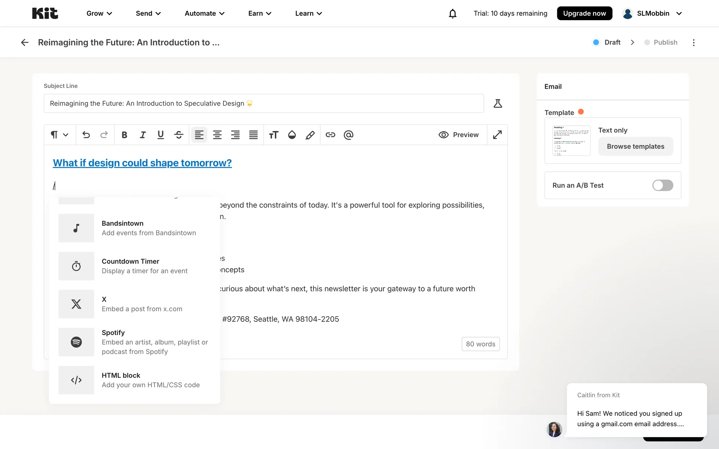Viewport: 719px width, 449px height.
Task: Expand the Grow navigation menu
Action: 99,13
